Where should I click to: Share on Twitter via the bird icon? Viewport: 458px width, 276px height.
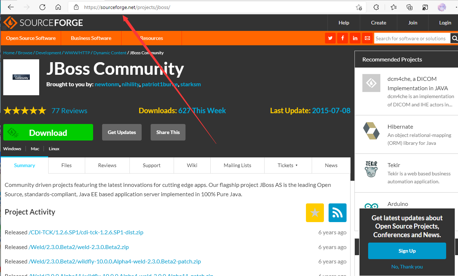point(330,38)
